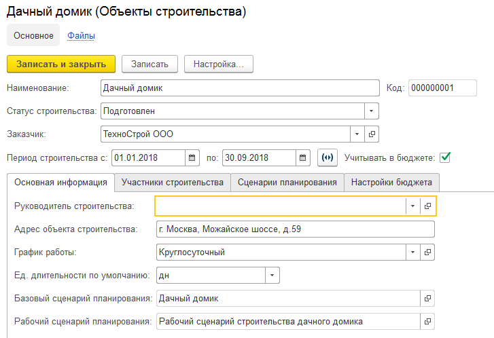Open the Руководитель строительства record icon
This screenshot has height=338, width=494.
coord(427,206)
